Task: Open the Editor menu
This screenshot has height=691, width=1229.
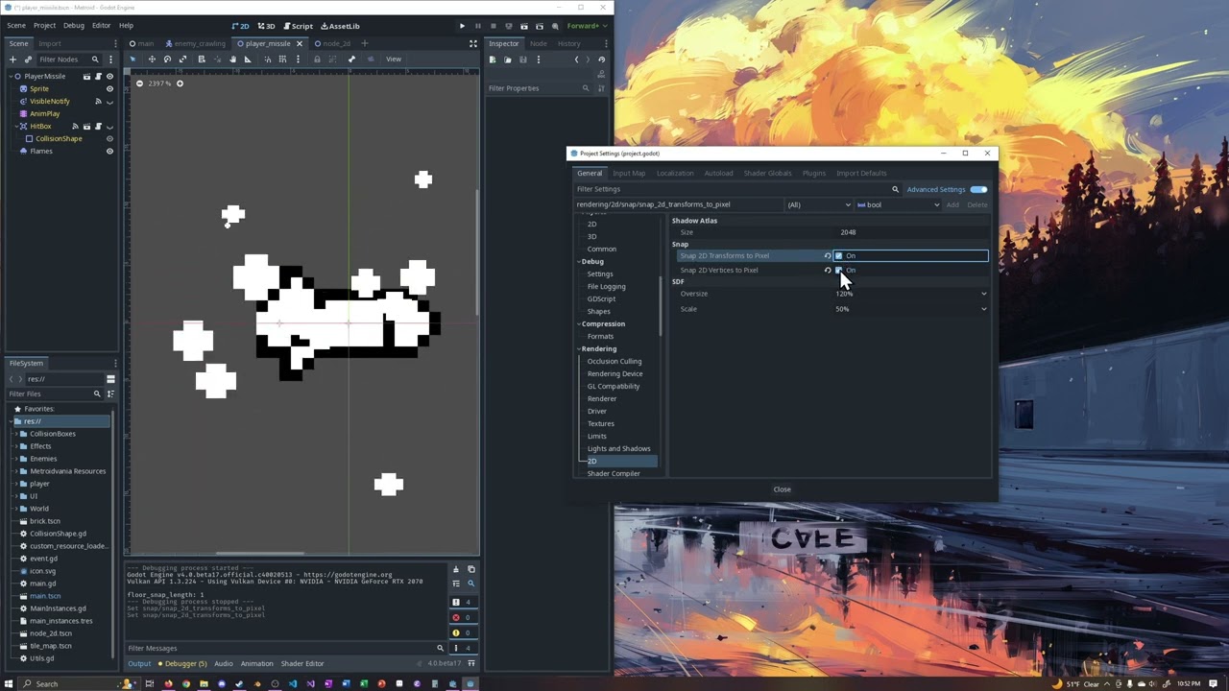Action: click(101, 26)
